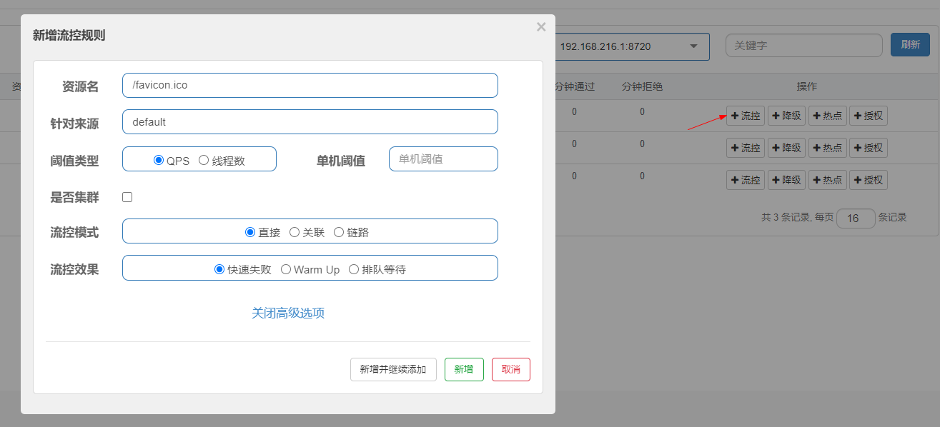Screen dimensions: 940x427
Task: Click the green 新增 button
Action: tap(464, 369)
